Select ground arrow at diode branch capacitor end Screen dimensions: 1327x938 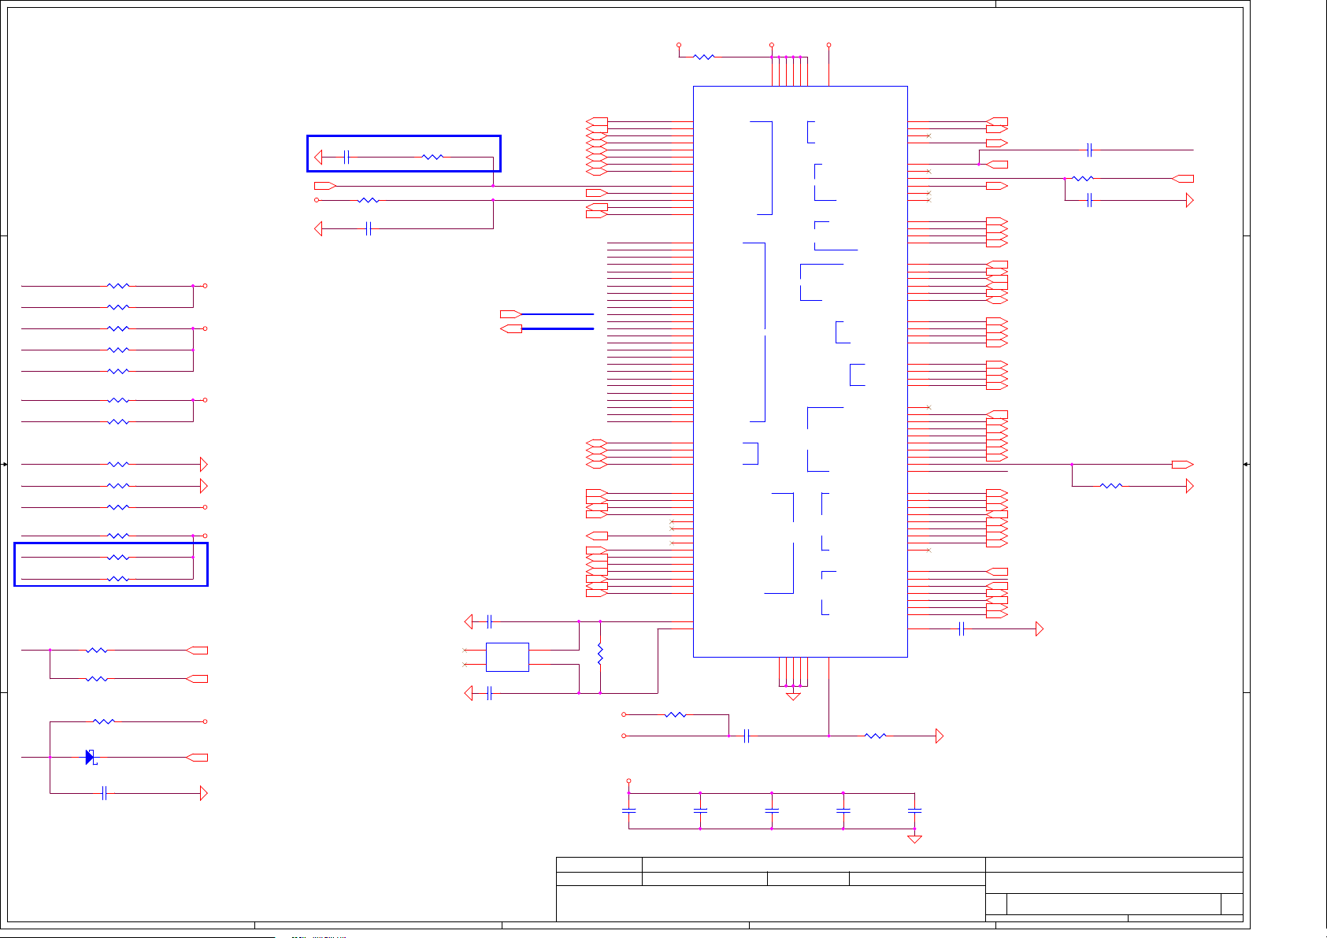[x=203, y=793]
